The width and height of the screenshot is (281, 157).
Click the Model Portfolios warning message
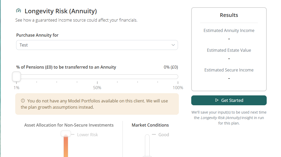98,104
